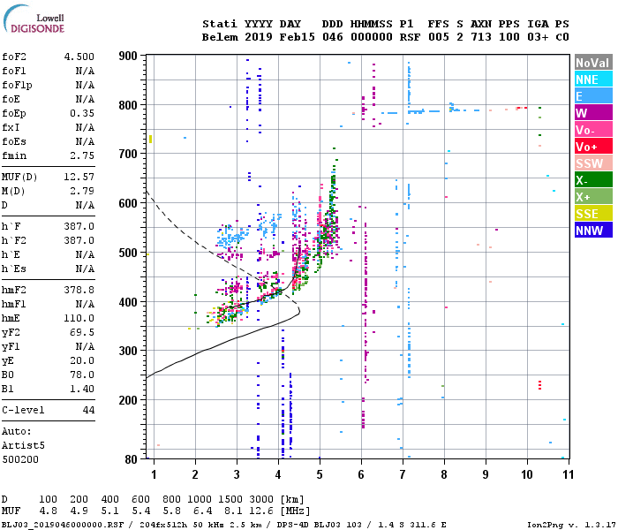Click the 900 km height axis label
This screenshot has width=618, height=530.
128,57
